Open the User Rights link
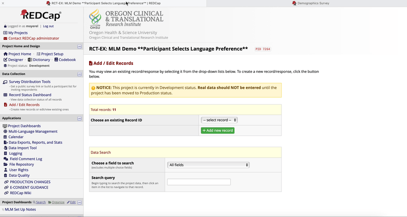The height and width of the screenshot is (217, 407). (x=19, y=170)
